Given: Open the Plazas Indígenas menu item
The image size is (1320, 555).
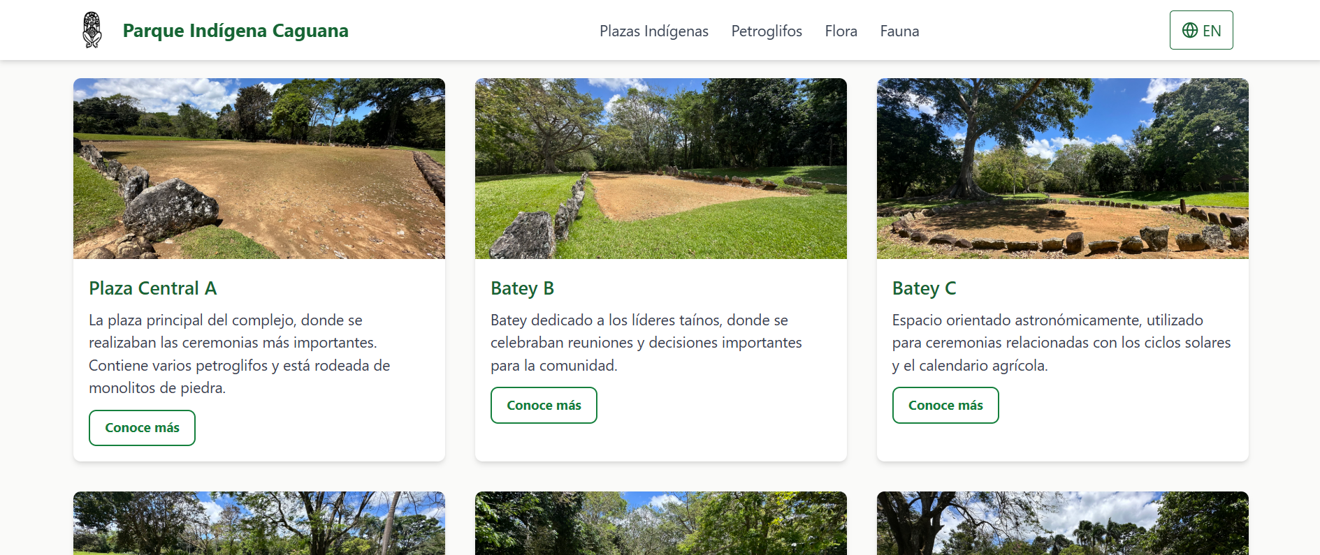Looking at the screenshot, I should [x=653, y=31].
